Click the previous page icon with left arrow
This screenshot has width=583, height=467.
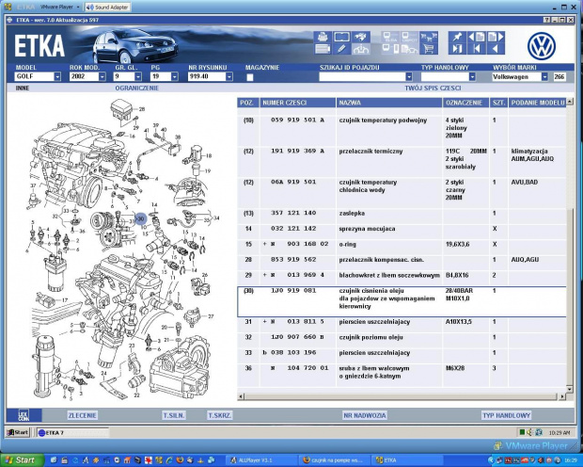tap(477, 37)
